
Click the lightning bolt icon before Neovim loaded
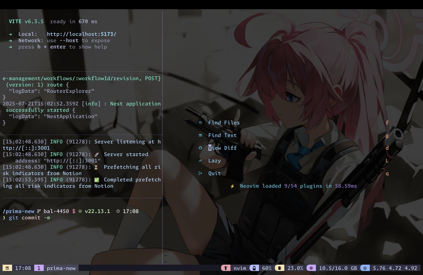[232, 186]
